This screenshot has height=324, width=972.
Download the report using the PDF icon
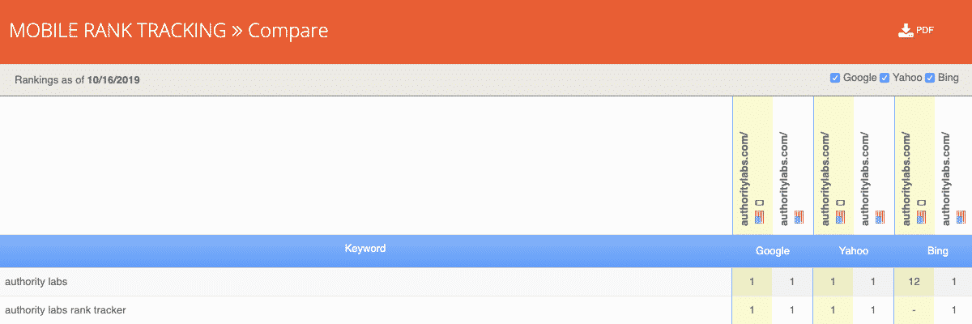[x=915, y=31]
